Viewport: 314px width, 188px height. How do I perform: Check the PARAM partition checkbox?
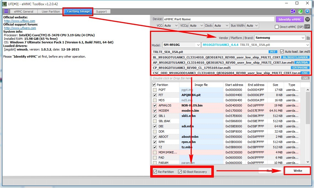(x=155, y=163)
